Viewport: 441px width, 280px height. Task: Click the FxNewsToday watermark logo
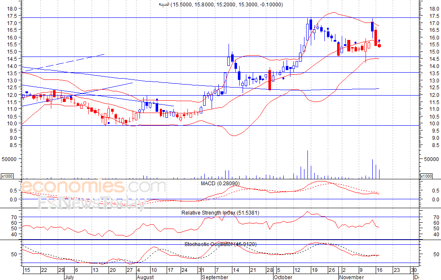(x=91, y=203)
